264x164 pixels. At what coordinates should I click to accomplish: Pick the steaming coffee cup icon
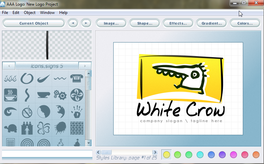[x=11, y=95]
